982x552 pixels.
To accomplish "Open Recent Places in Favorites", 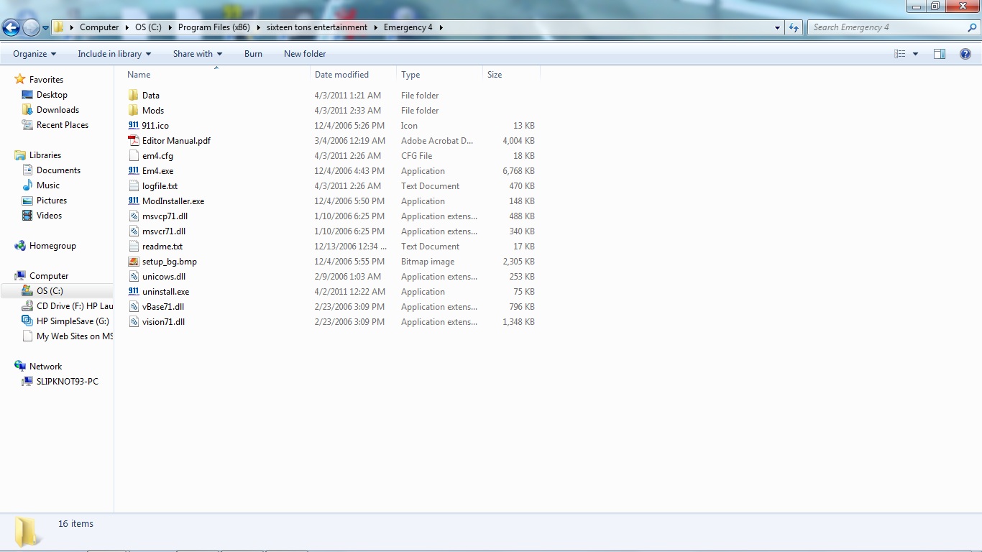I will click(x=63, y=125).
